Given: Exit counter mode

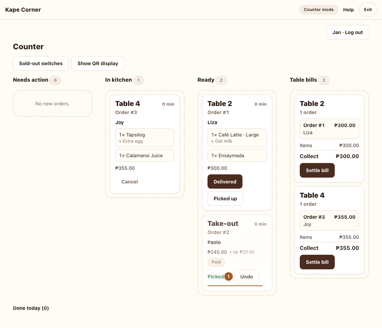Looking at the screenshot, I should tap(368, 10).
